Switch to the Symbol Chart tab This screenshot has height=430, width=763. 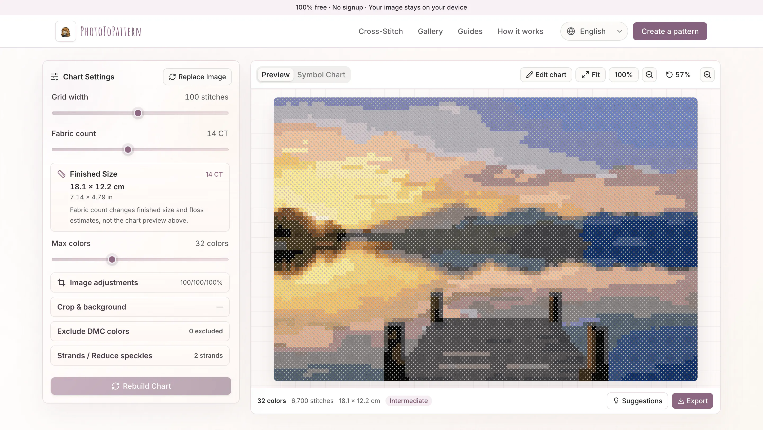click(321, 75)
